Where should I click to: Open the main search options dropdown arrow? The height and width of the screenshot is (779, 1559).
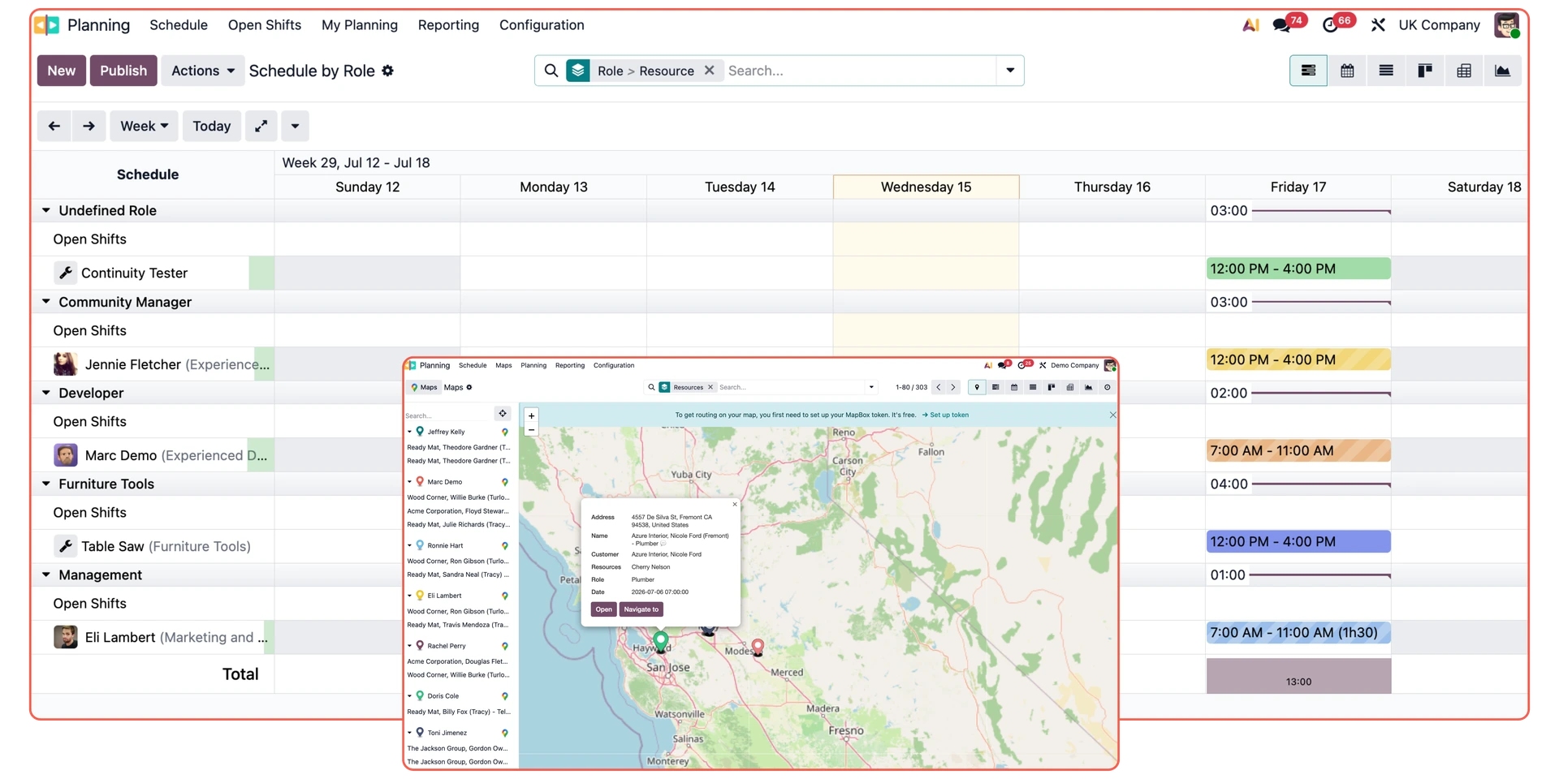tap(1010, 71)
